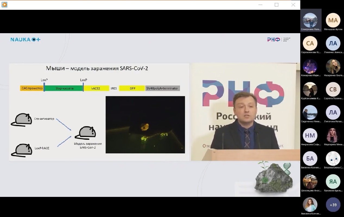
Task: Click the Cre-активатор label
Action: click(44, 119)
